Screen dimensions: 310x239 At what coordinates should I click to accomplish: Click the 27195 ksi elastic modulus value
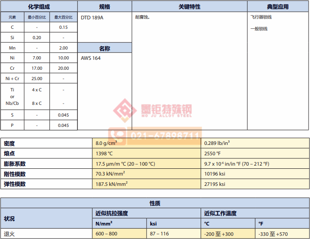pos(215,184)
